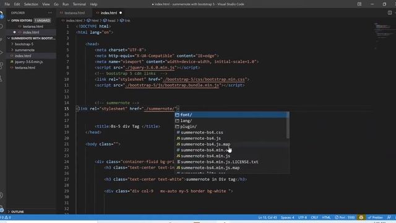Click the split editor icon
396x223 pixels.
[390, 12]
